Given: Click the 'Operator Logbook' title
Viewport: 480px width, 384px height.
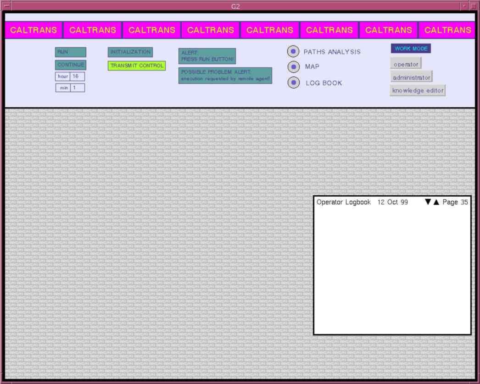Looking at the screenshot, I should click(x=343, y=202).
